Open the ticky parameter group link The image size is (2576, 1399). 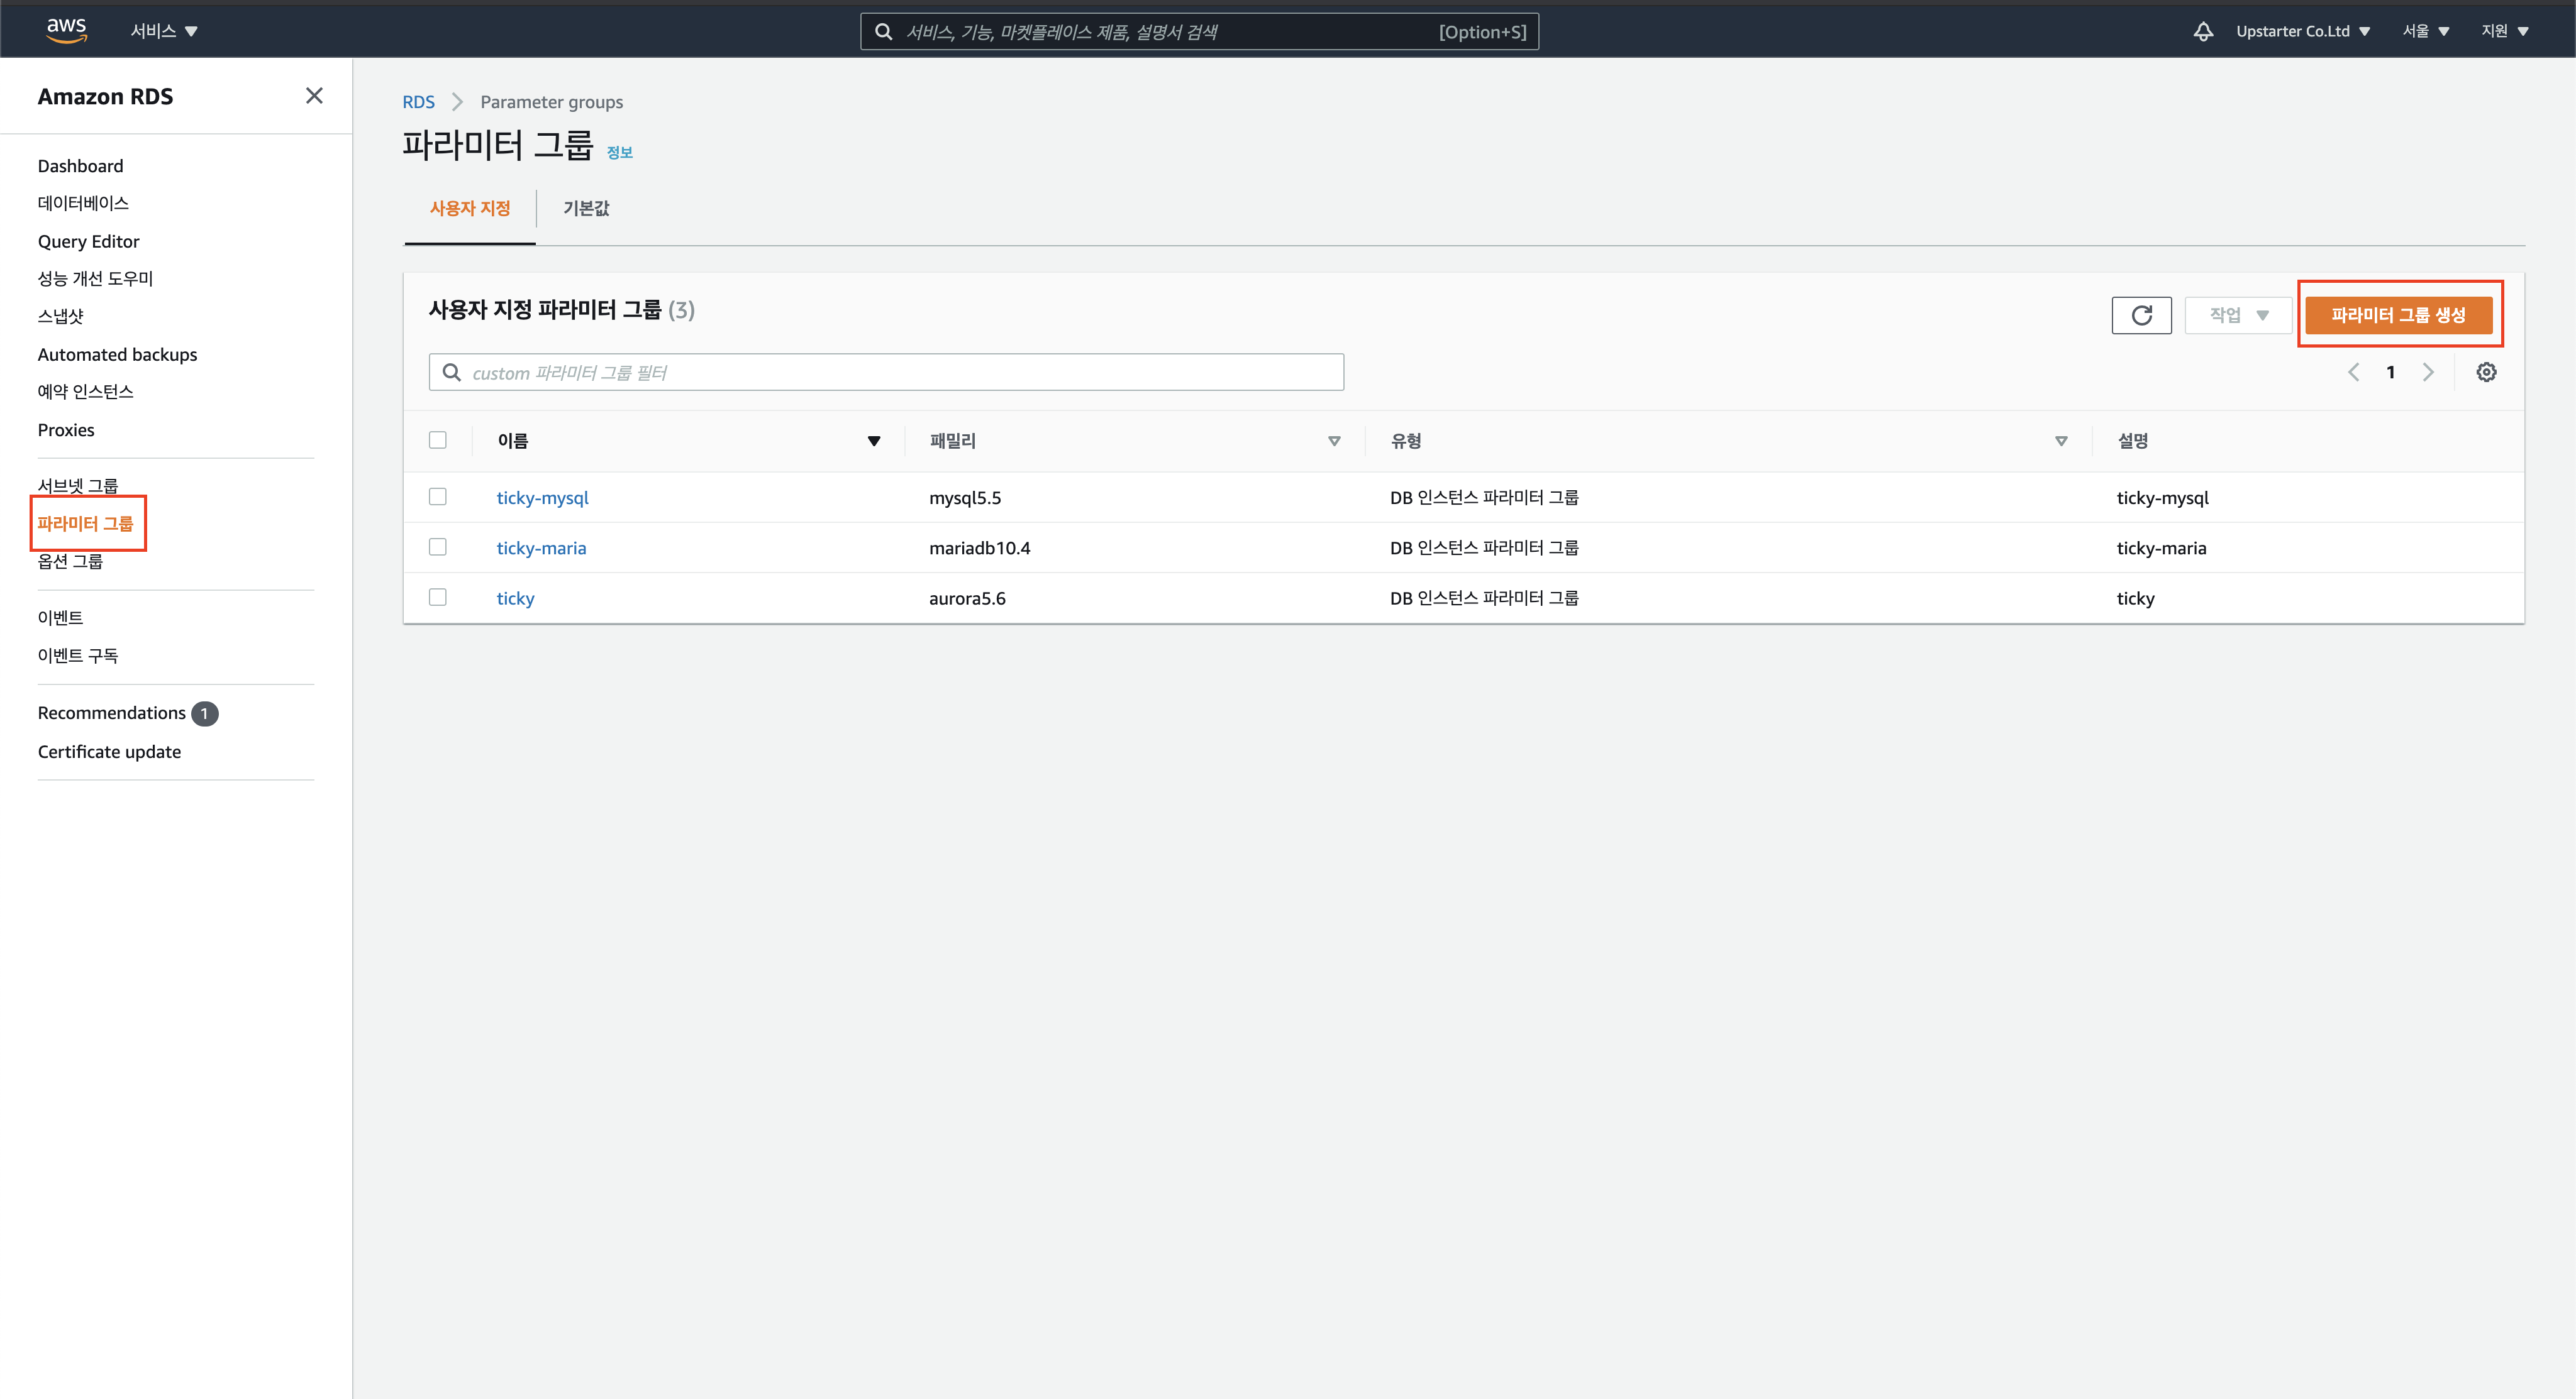click(x=515, y=598)
